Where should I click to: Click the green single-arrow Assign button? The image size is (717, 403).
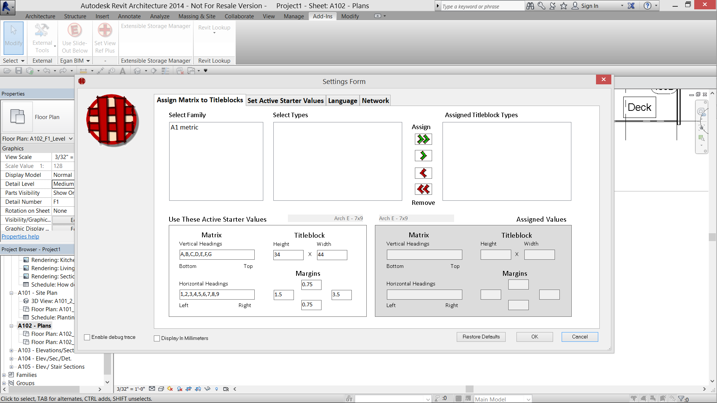click(x=423, y=156)
